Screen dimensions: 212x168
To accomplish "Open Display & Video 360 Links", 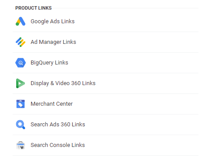I will [63, 83].
